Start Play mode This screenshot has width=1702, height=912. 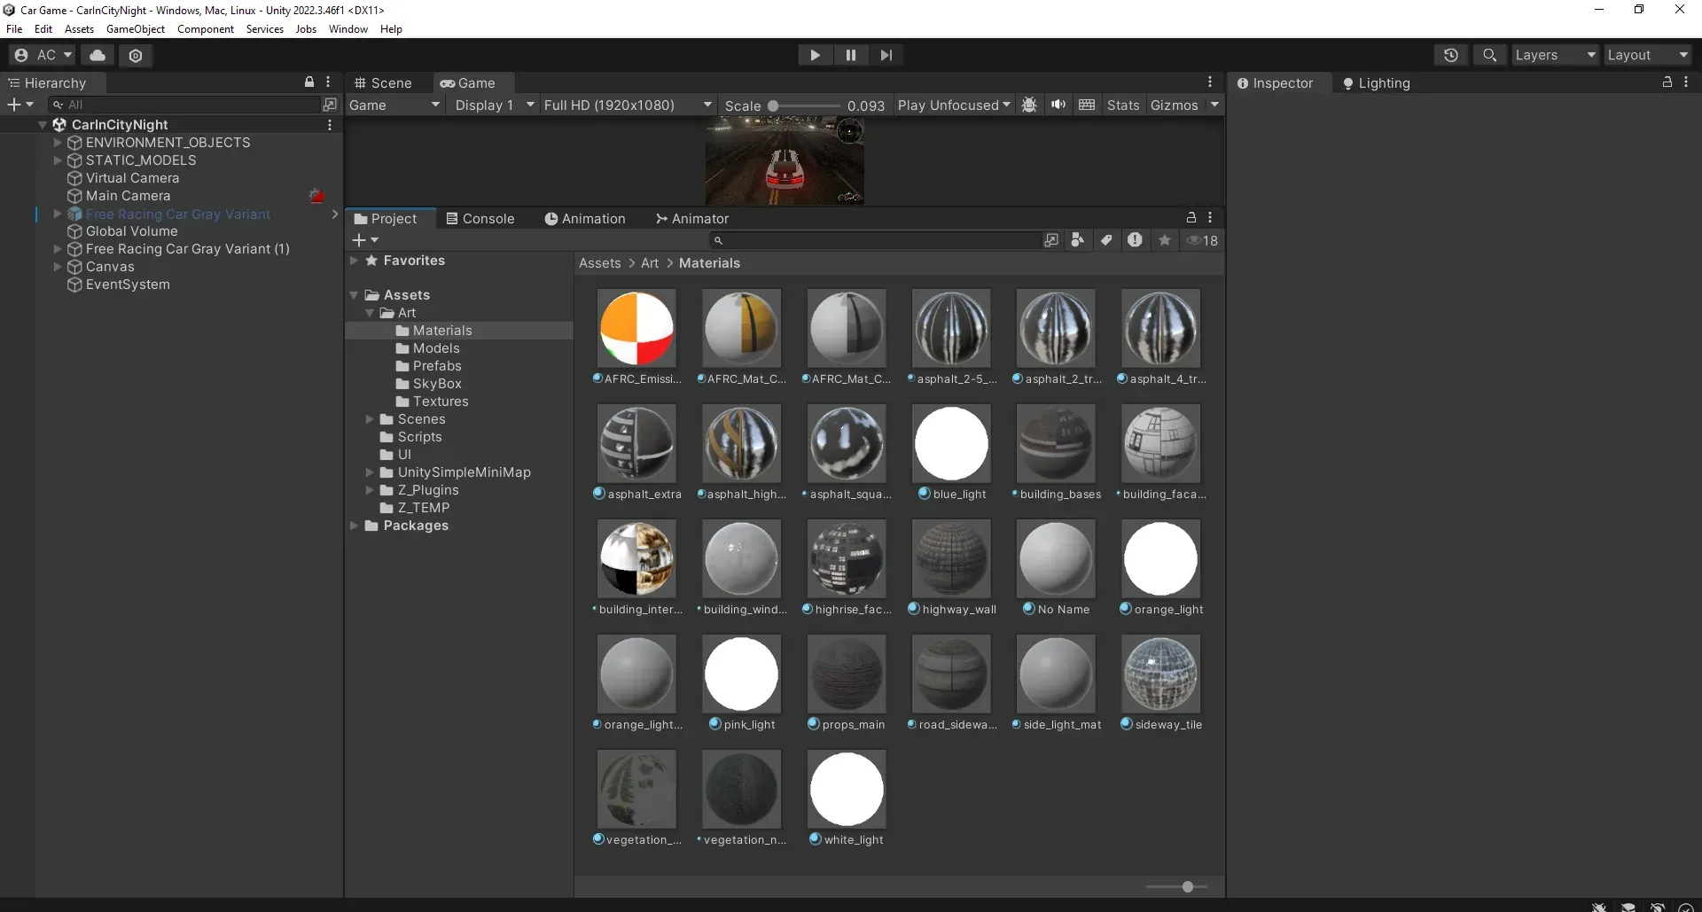click(x=815, y=55)
